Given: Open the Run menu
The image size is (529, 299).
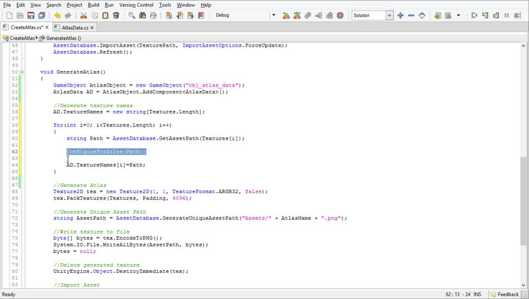Looking at the screenshot, I should coord(109,5).
